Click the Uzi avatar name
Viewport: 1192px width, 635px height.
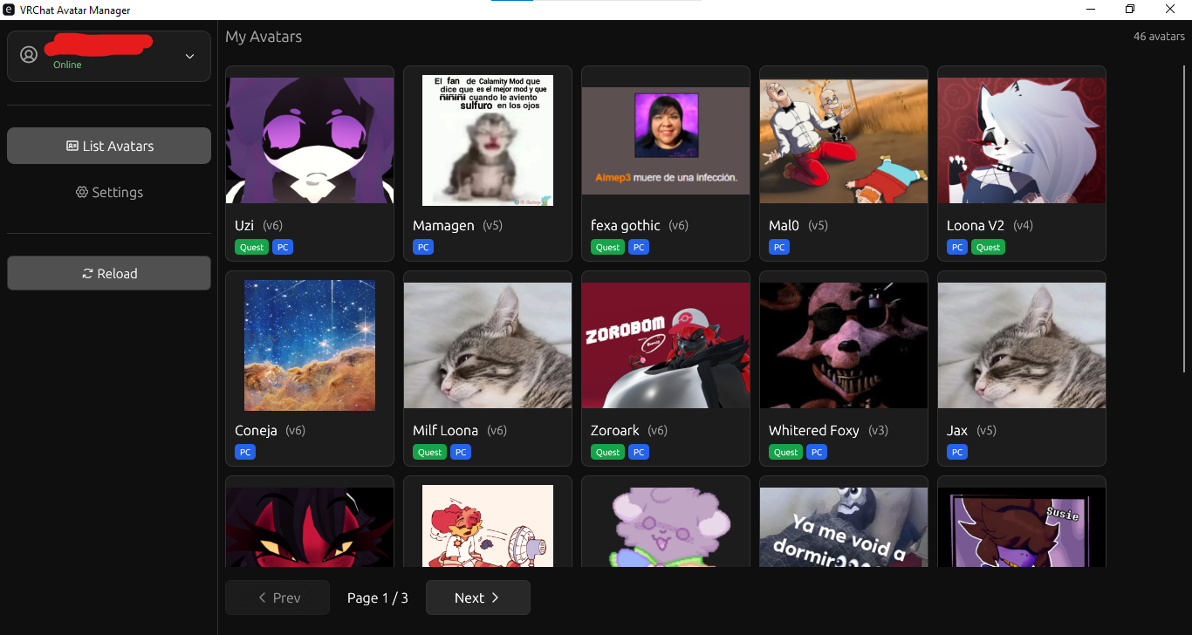[x=244, y=225]
